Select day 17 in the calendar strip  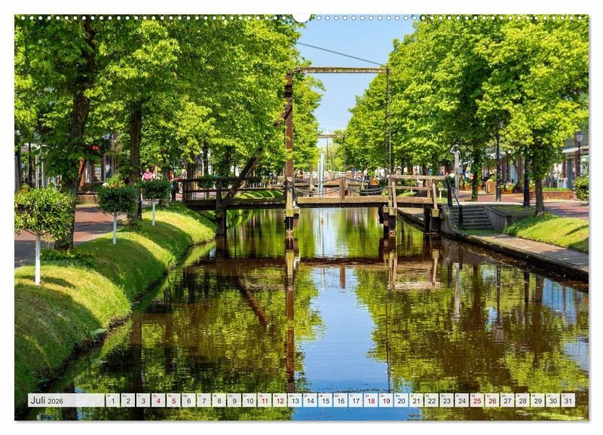356,400
